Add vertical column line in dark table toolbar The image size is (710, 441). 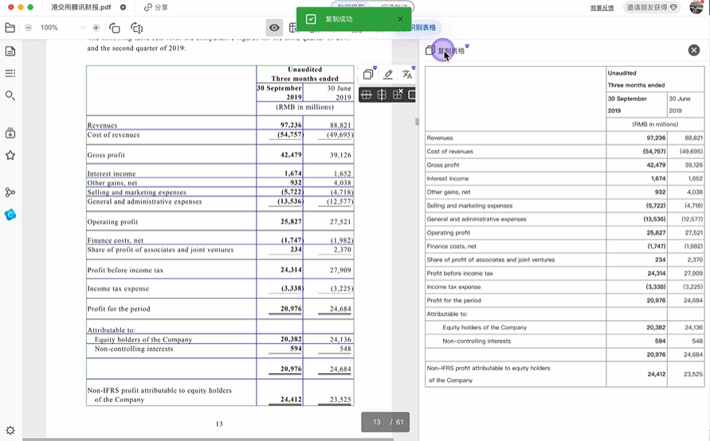point(382,95)
